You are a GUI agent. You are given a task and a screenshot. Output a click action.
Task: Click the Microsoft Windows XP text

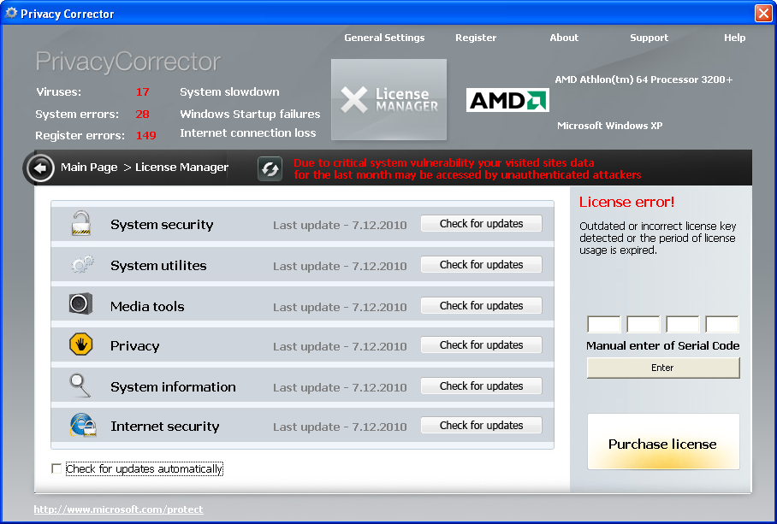(x=610, y=126)
